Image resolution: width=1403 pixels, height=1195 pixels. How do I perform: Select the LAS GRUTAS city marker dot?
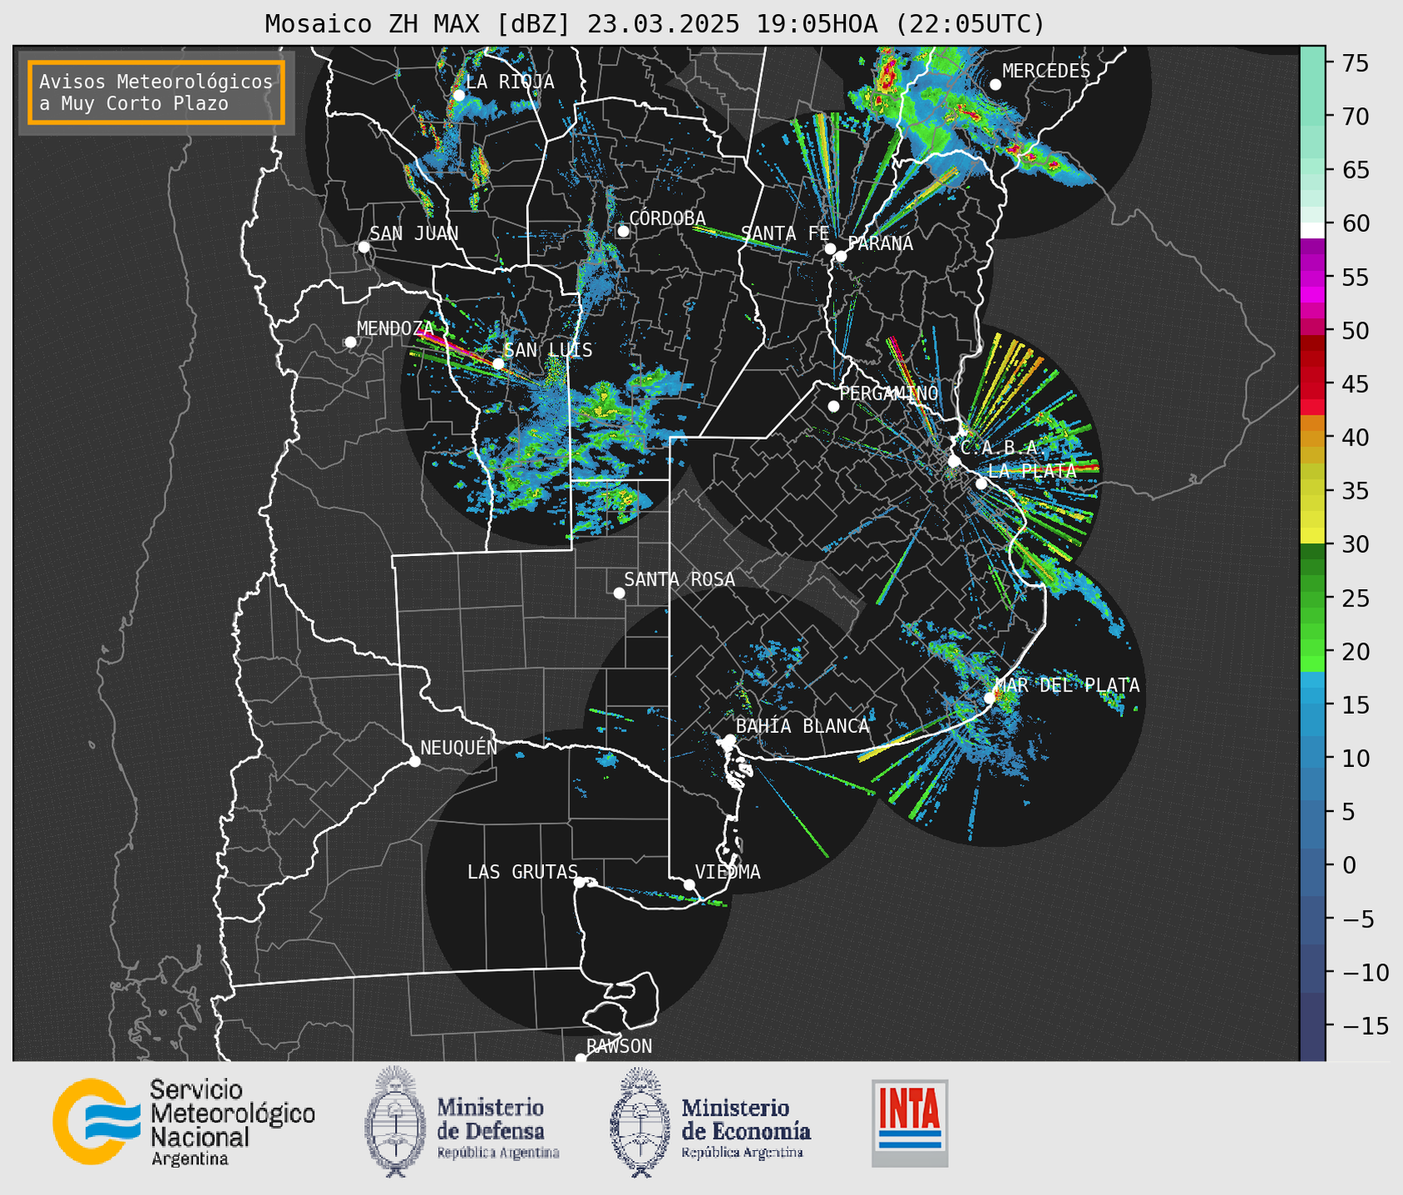pyautogui.click(x=580, y=882)
